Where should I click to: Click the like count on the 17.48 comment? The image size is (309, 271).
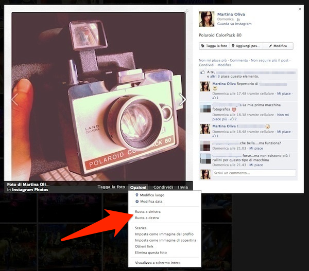pos(216,98)
